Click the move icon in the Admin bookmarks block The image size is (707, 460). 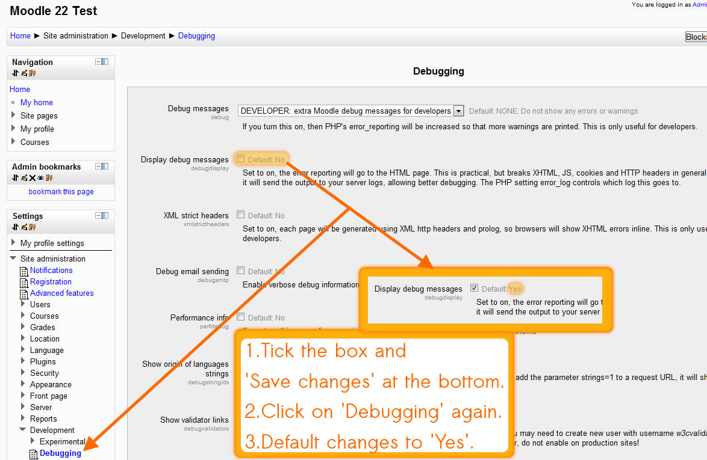(x=15, y=178)
